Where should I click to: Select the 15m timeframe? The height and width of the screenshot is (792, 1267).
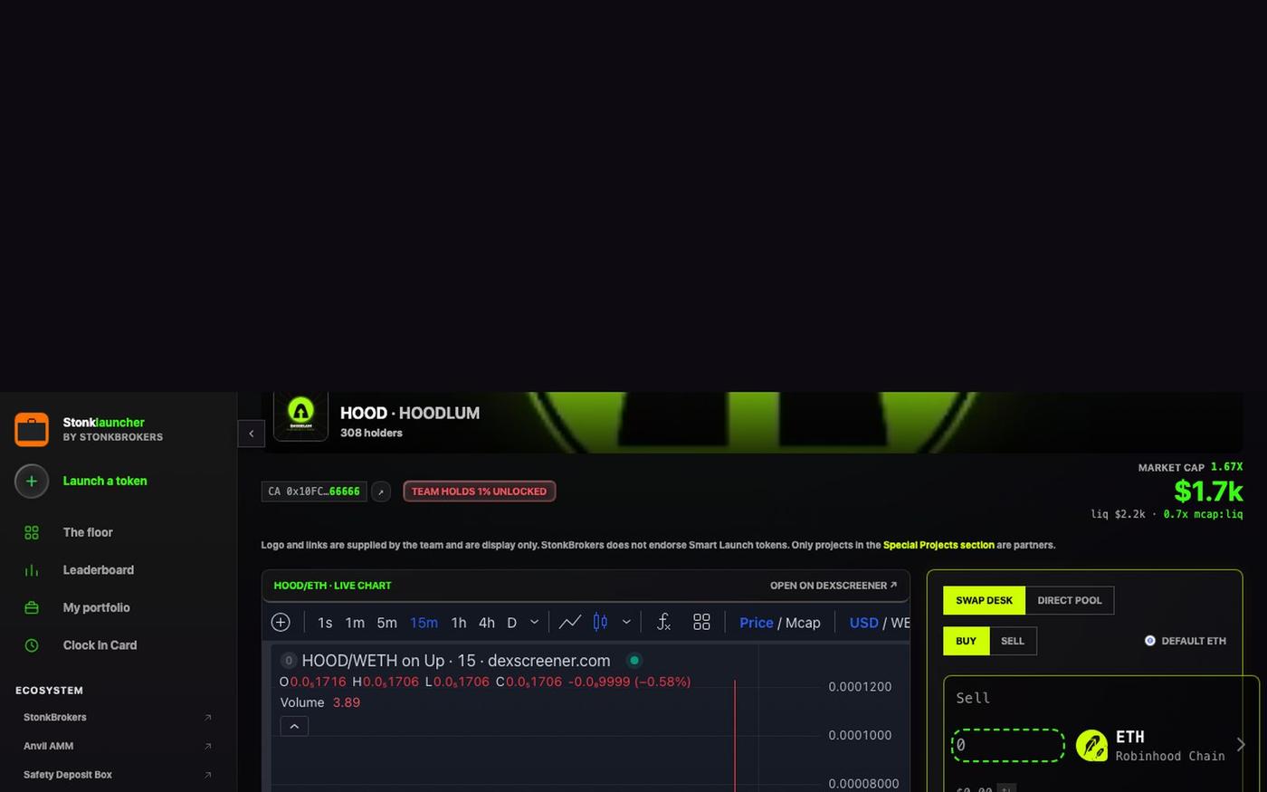(x=424, y=623)
